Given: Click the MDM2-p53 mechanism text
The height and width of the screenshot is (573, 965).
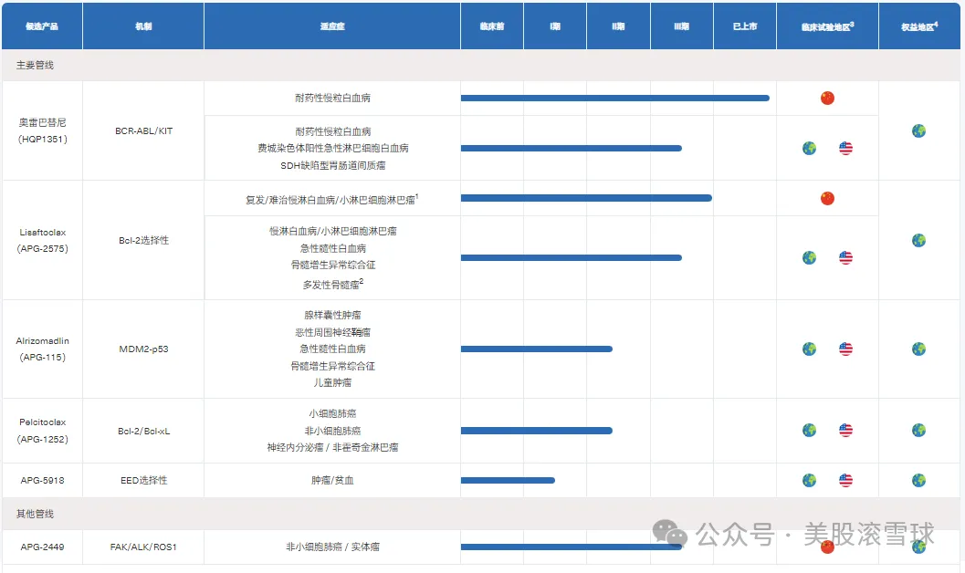Looking at the screenshot, I should [x=143, y=349].
